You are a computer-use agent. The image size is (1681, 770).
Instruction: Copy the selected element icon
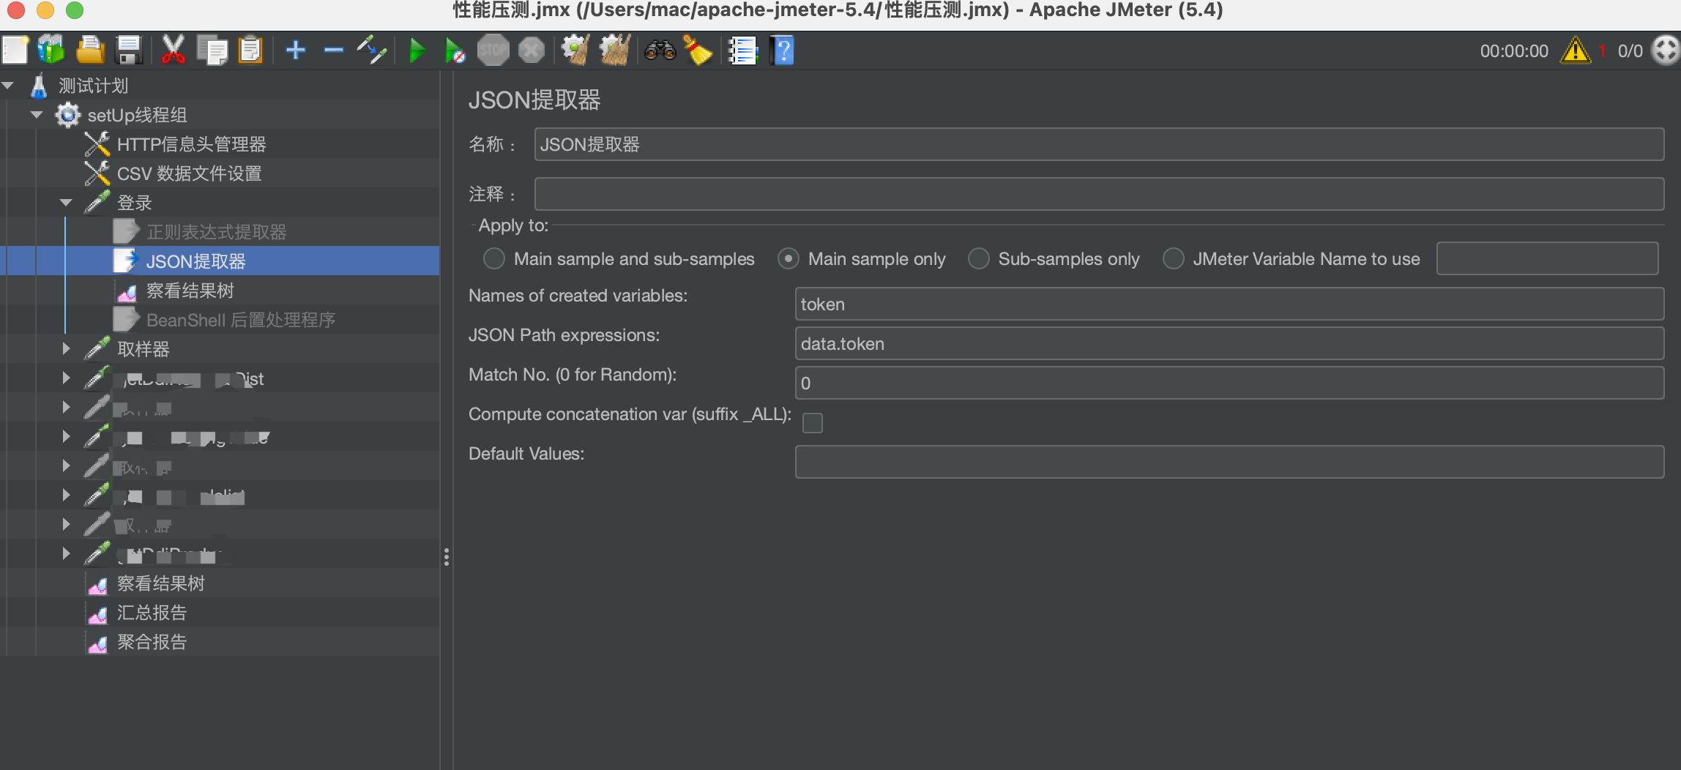(212, 51)
